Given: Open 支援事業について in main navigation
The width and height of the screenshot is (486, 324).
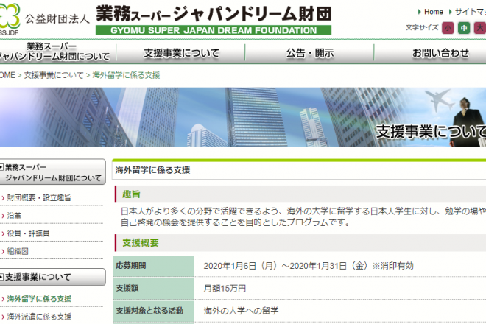Looking at the screenshot, I should [181, 53].
